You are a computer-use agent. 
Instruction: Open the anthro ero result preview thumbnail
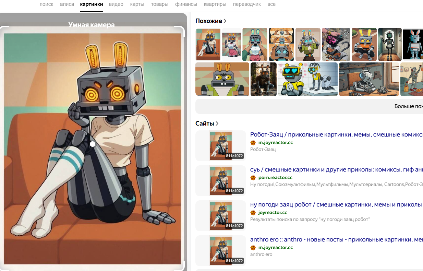221,251
